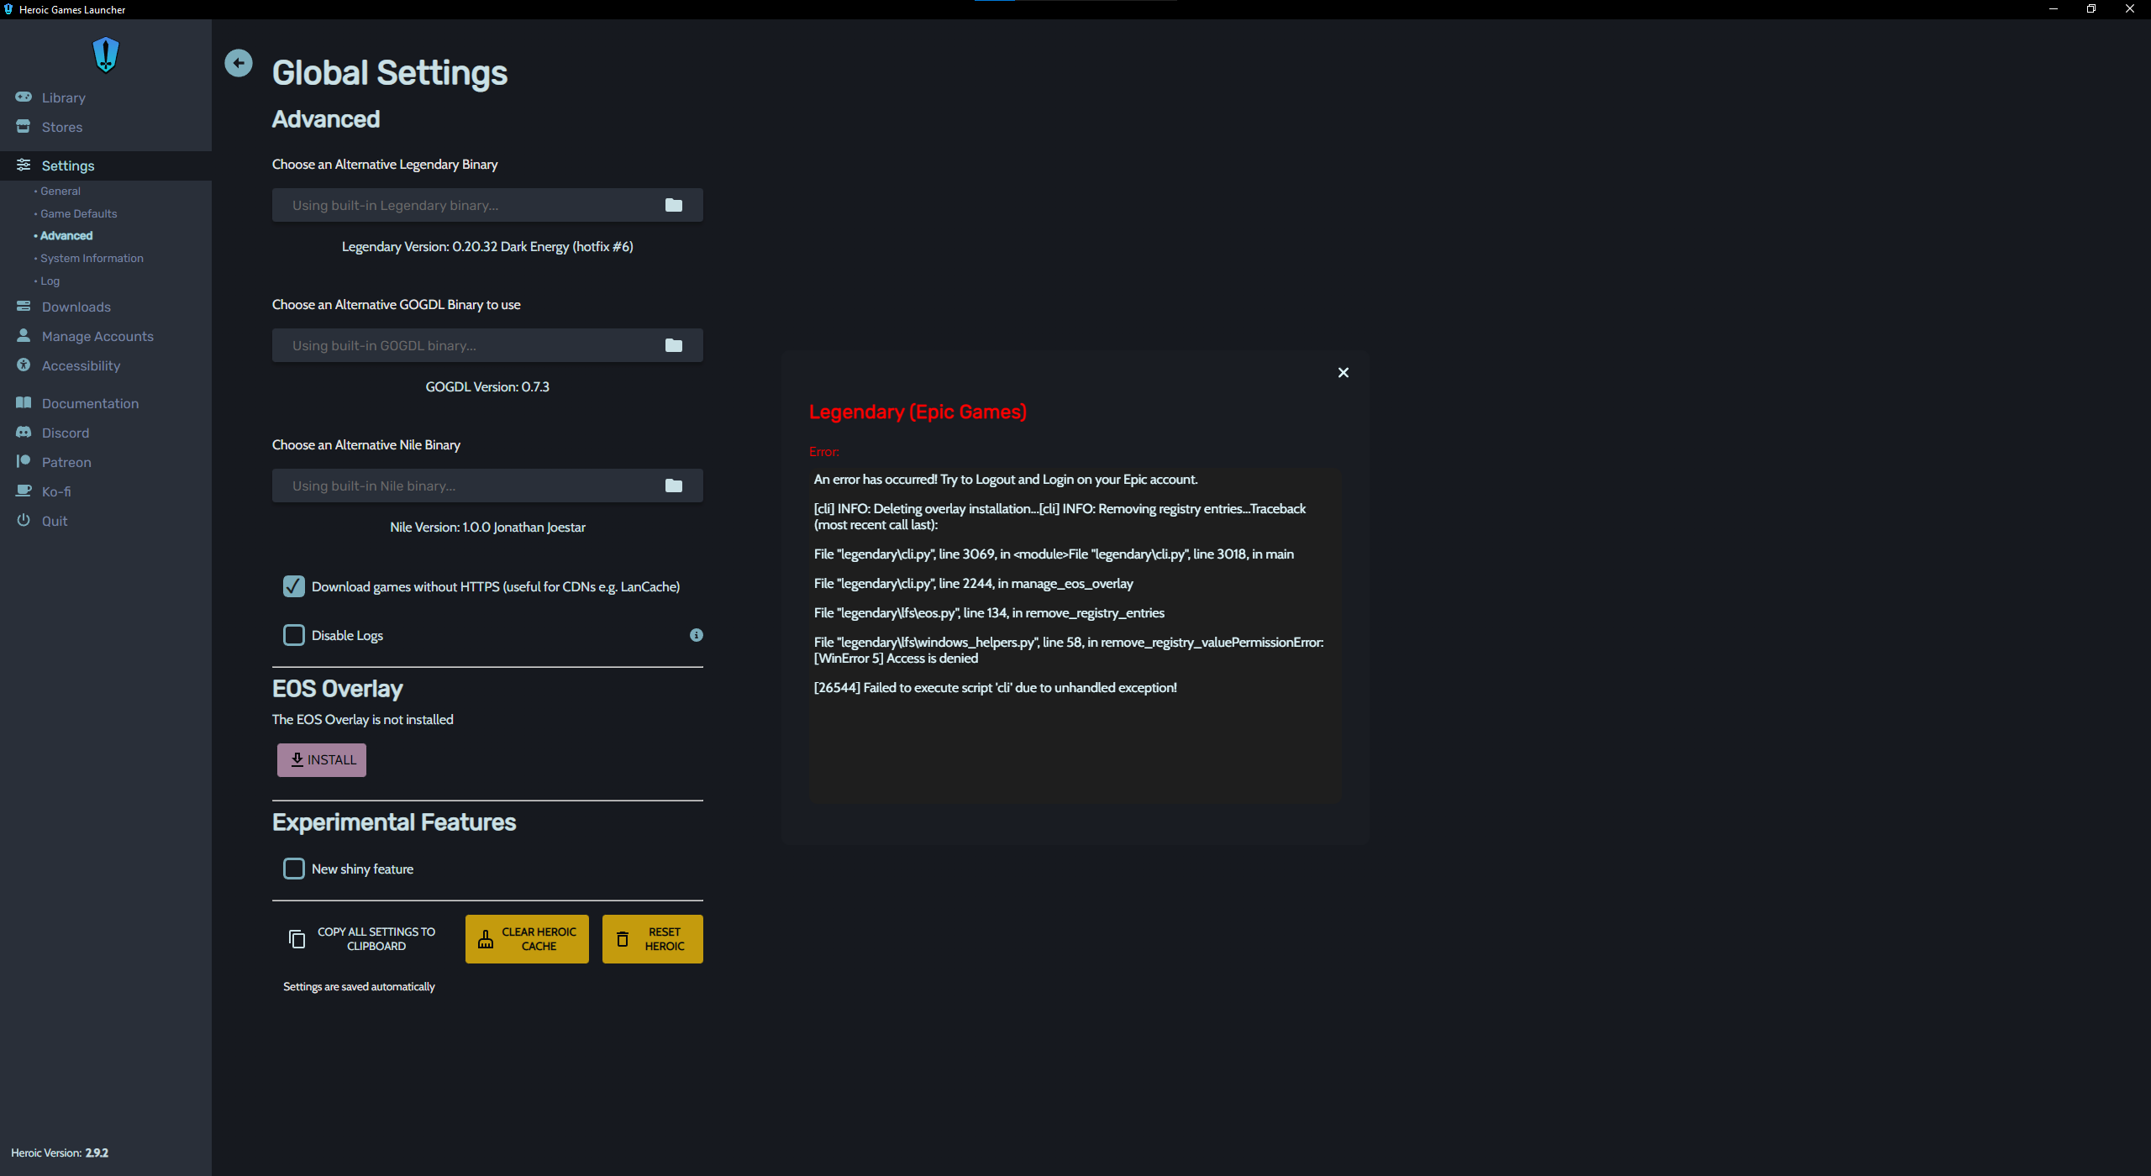Image resolution: width=2151 pixels, height=1176 pixels.
Task: Enable the New shiny feature
Action: [293, 869]
